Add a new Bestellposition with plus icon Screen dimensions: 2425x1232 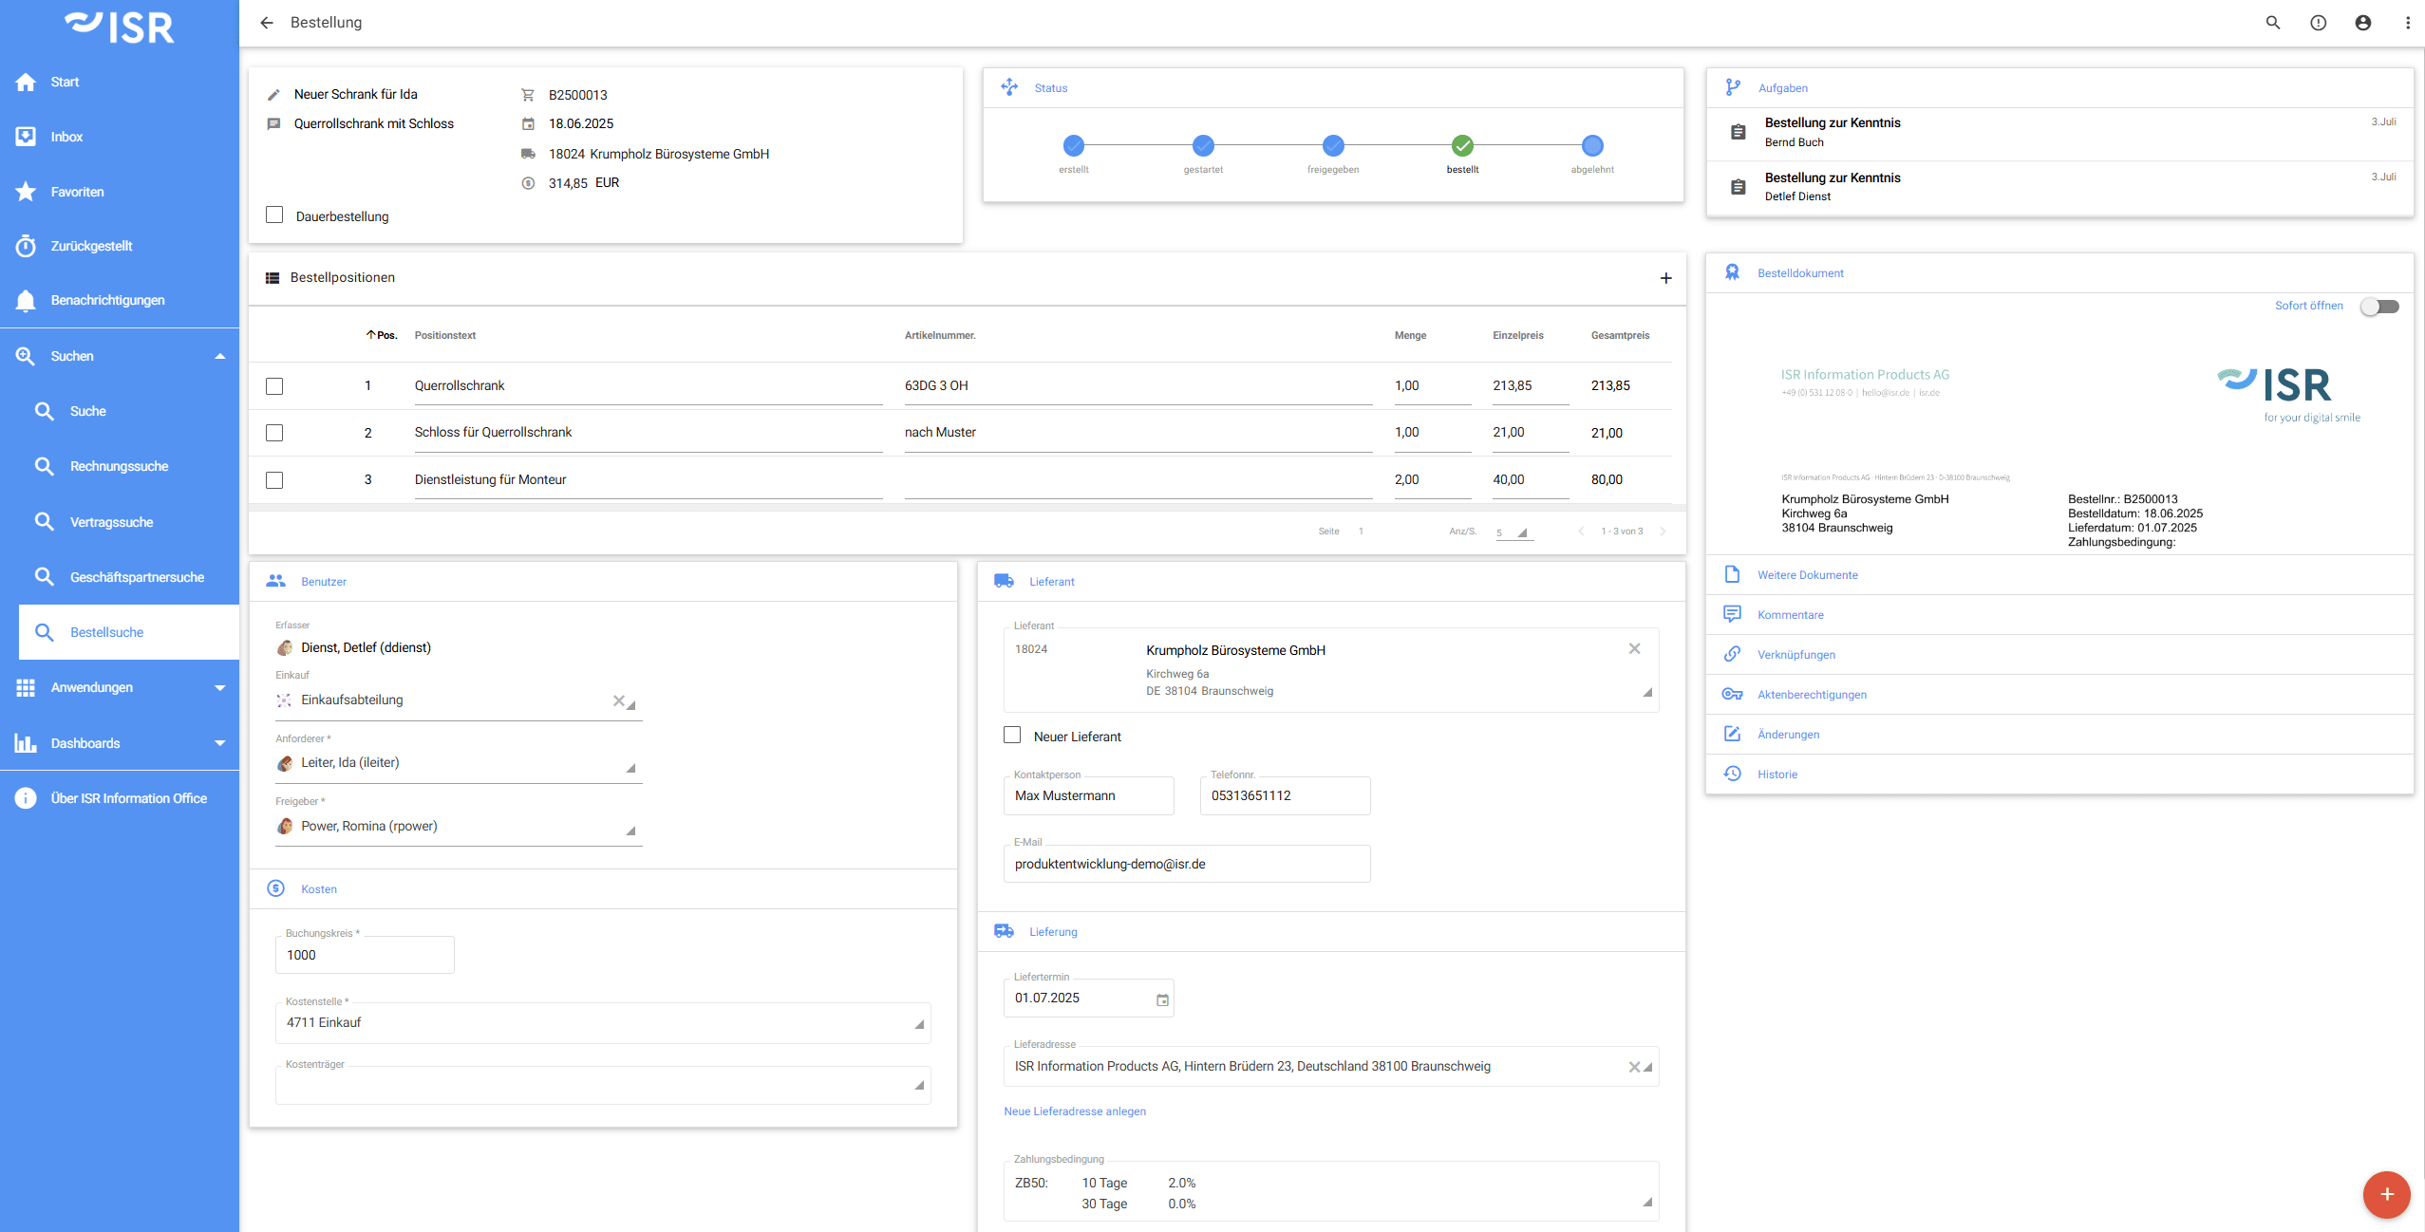click(1665, 278)
